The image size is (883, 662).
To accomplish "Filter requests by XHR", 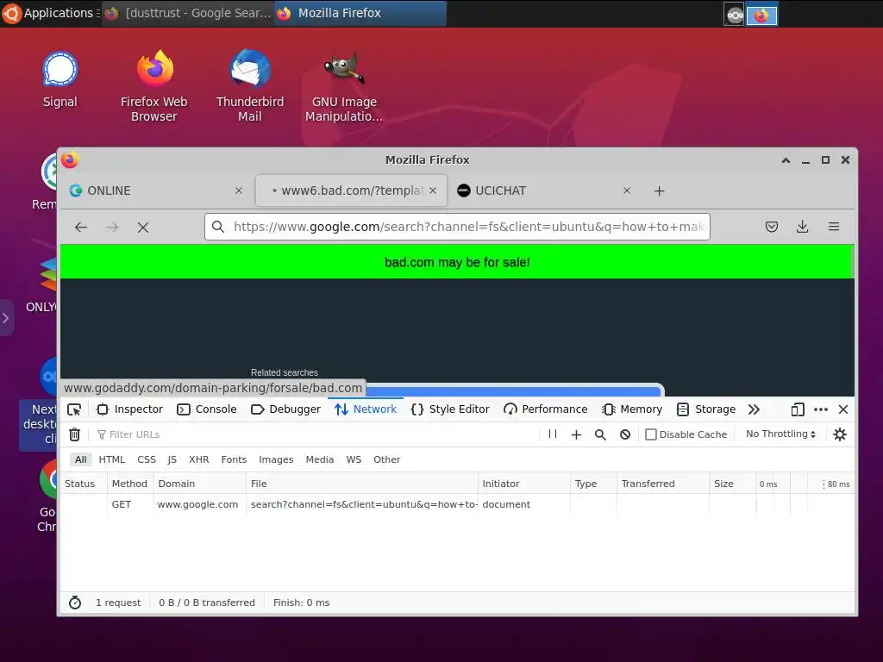I will tap(199, 460).
